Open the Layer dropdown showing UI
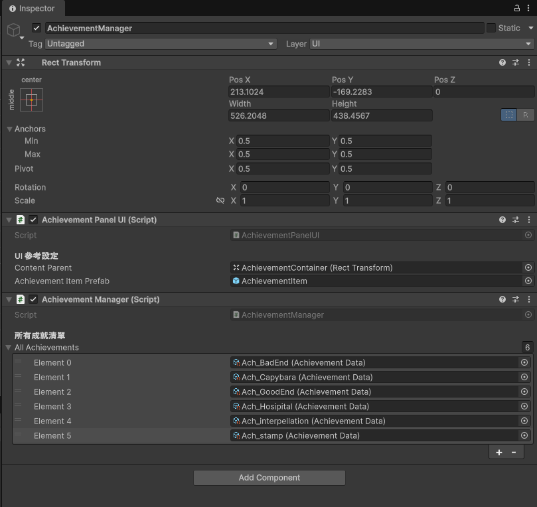The width and height of the screenshot is (537, 507). point(422,44)
